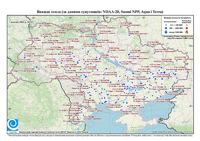The width and height of the screenshot is (200, 141).
Task: Click the UkrHMI spiral logo
Action: 13,125
